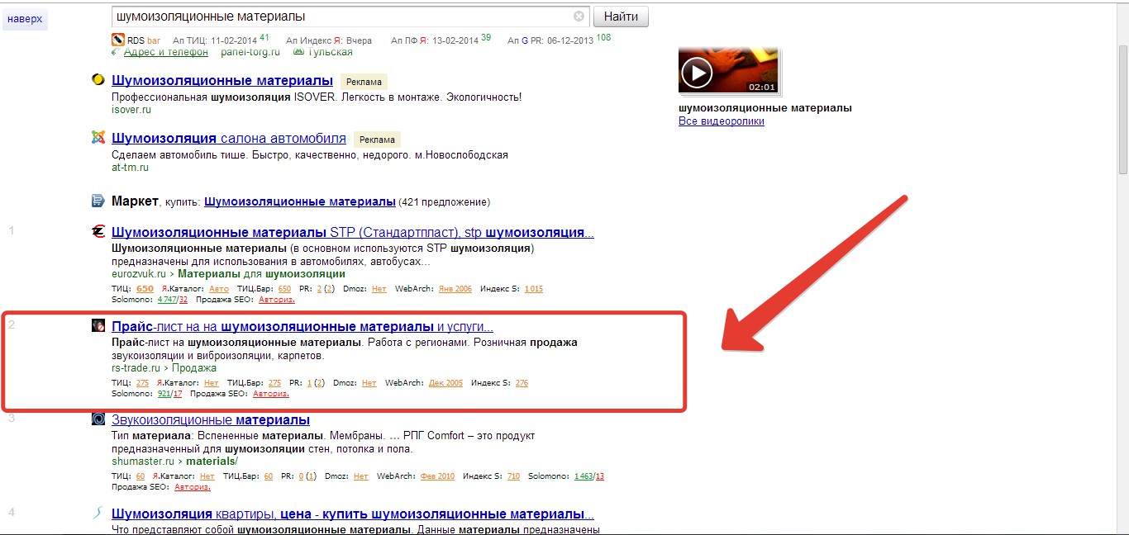
Task: Click the shumaster.ru green domain link
Action: click(143, 462)
